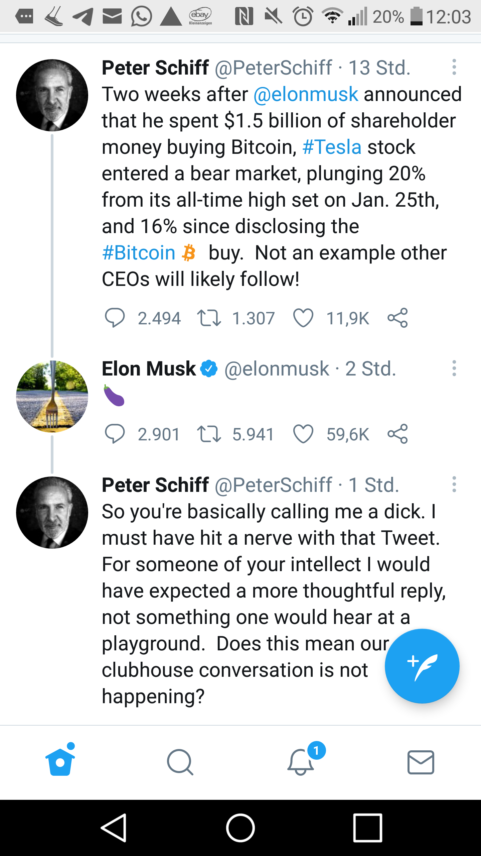The width and height of the screenshot is (481, 856).
Task: Reply to Peter Schiff's Tesla Bitcoin tweet
Action: point(115,318)
